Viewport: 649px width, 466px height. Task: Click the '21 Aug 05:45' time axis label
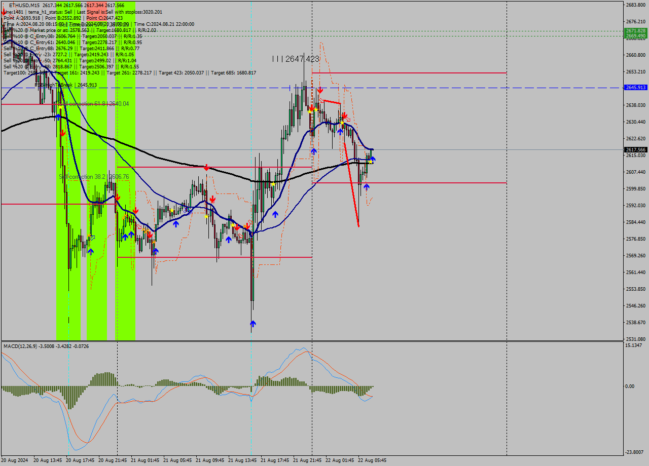[177, 460]
